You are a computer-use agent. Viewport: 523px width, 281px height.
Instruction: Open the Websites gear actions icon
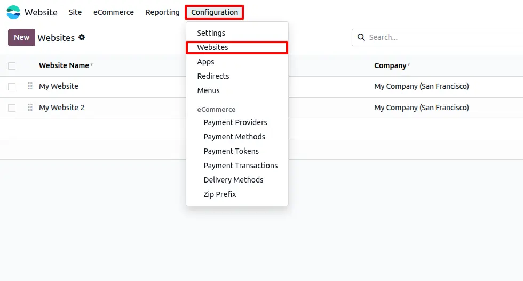tap(82, 37)
